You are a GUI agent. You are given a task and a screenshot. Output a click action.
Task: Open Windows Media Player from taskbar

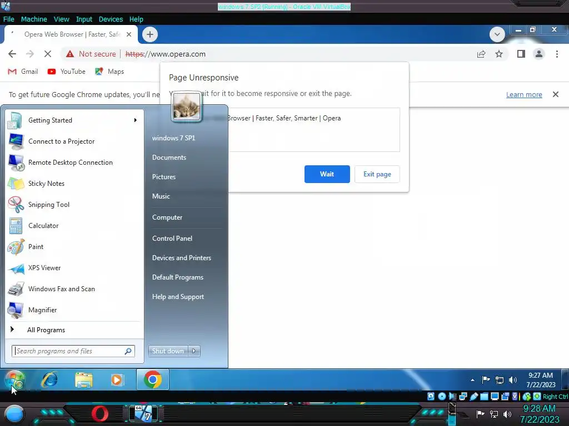pyautogui.click(x=117, y=380)
